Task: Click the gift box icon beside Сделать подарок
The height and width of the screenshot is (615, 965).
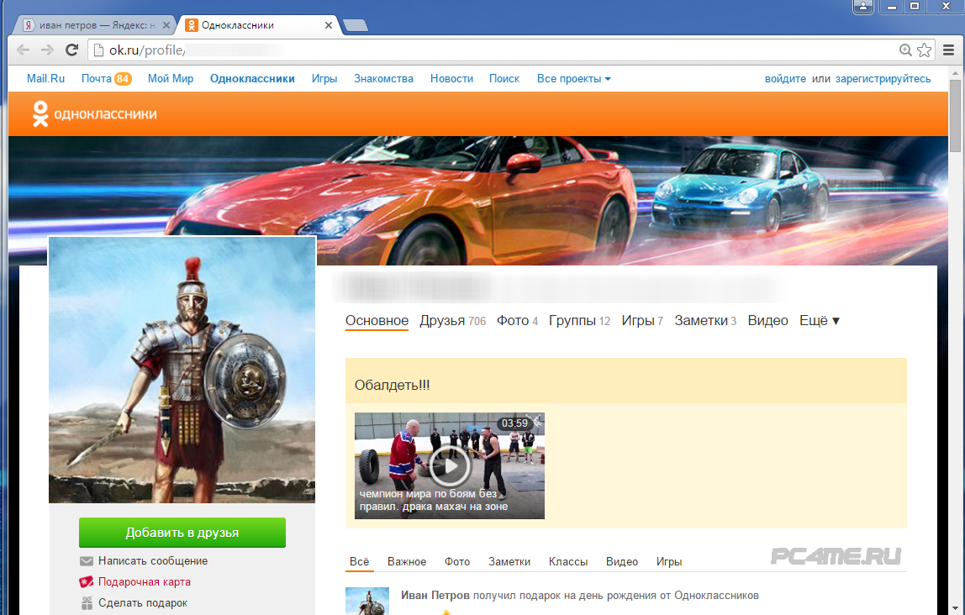Action: click(87, 603)
